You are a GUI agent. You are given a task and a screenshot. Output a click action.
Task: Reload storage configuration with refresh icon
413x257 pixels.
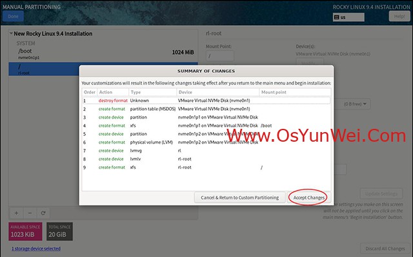(43, 213)
